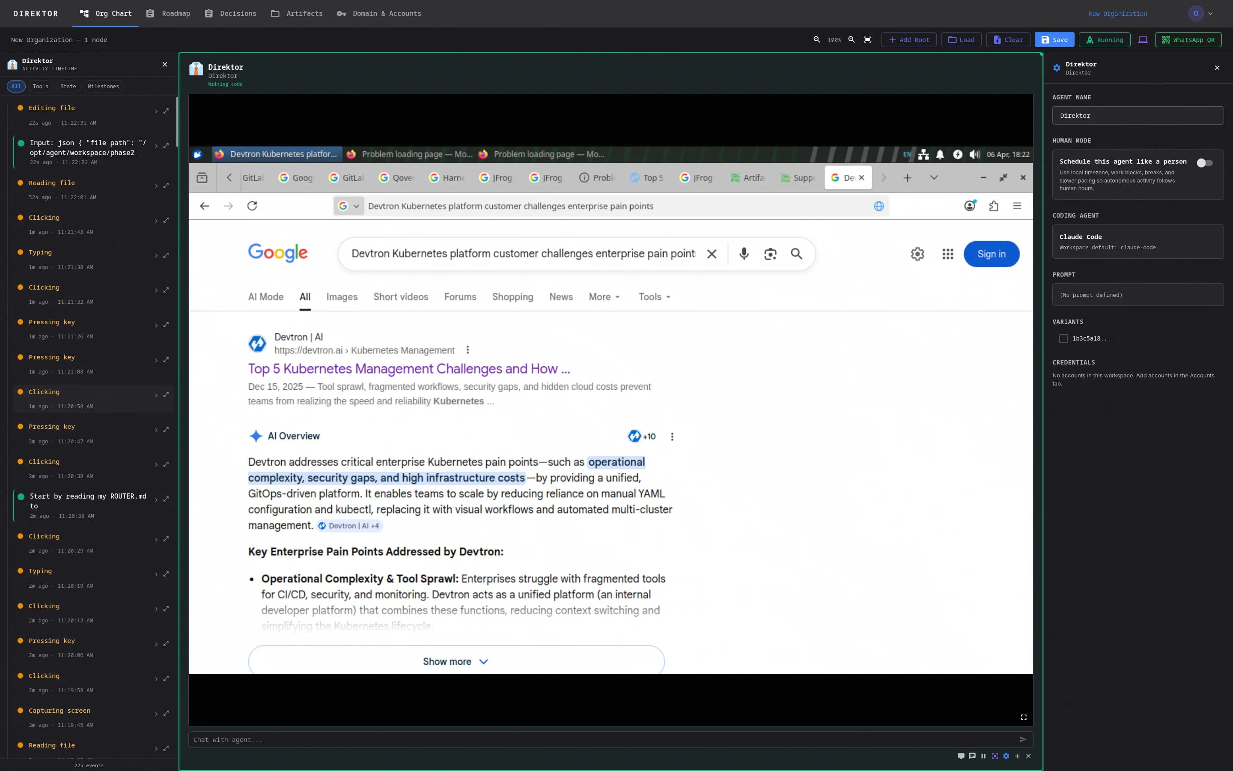
Task: Expand the Typing entry at 11:21:38
Action: click(x=156, y=255)
